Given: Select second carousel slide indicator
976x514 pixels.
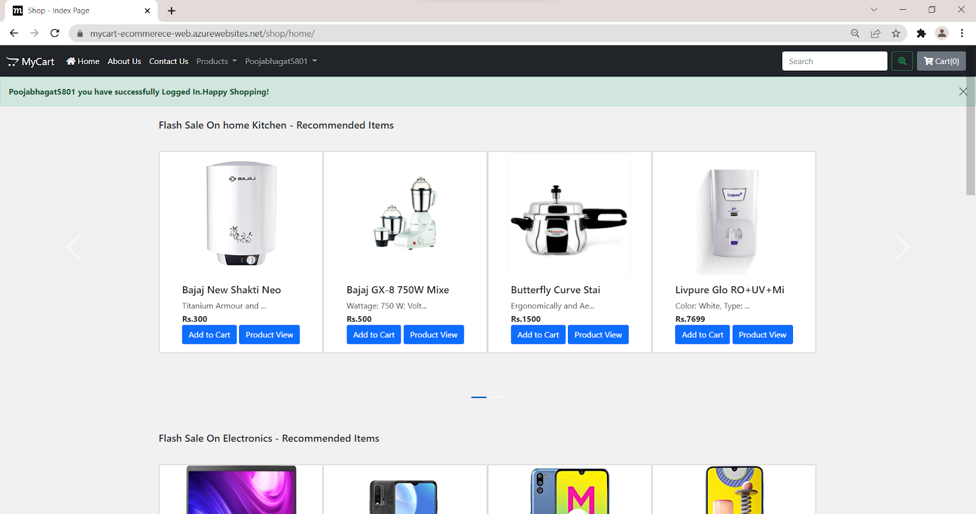Looking at the screenshot, I should pos(497,397).
